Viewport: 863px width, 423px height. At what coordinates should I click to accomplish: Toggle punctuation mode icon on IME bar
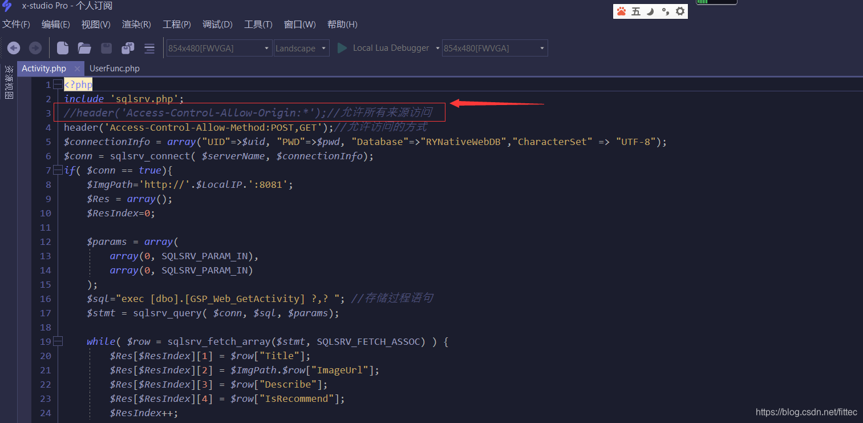pyautogui.click(x=665, y=11)
